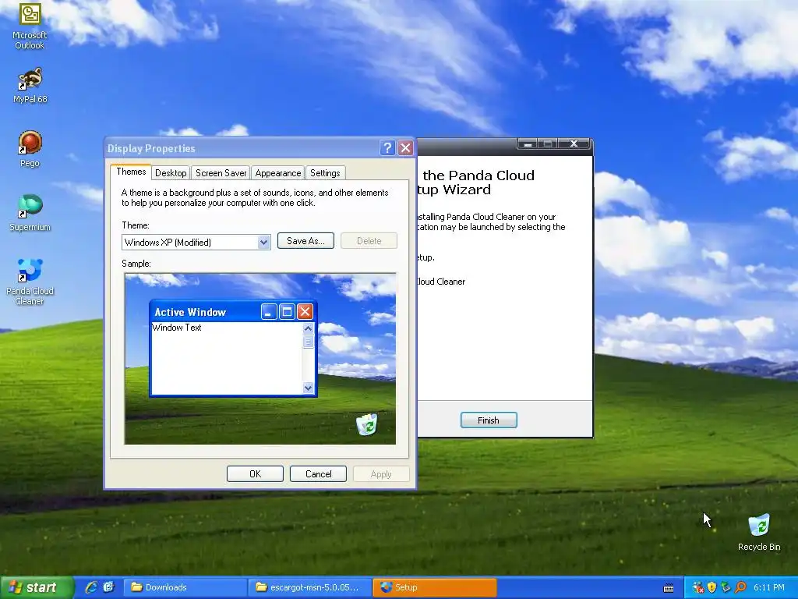
Task: Open the on-screen keyboard tray icon
Action: [x=669, y=588]
